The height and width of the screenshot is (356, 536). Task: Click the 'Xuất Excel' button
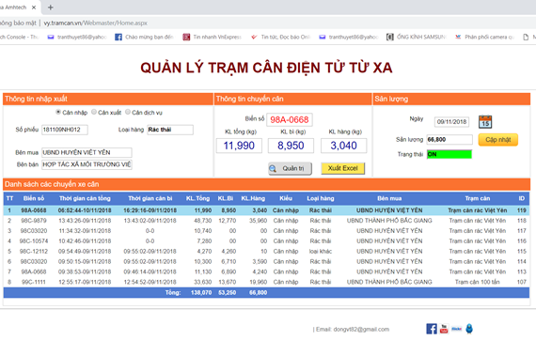[343, 168]
